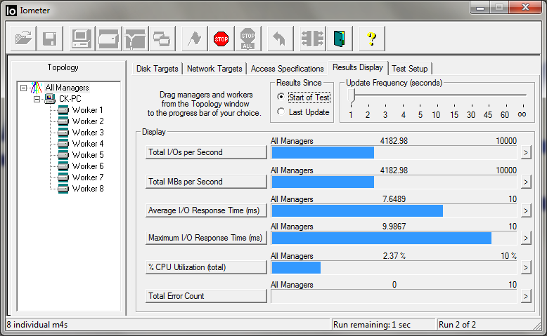
Task: Click the Exit door icon in toolbar
Action: 340,39
